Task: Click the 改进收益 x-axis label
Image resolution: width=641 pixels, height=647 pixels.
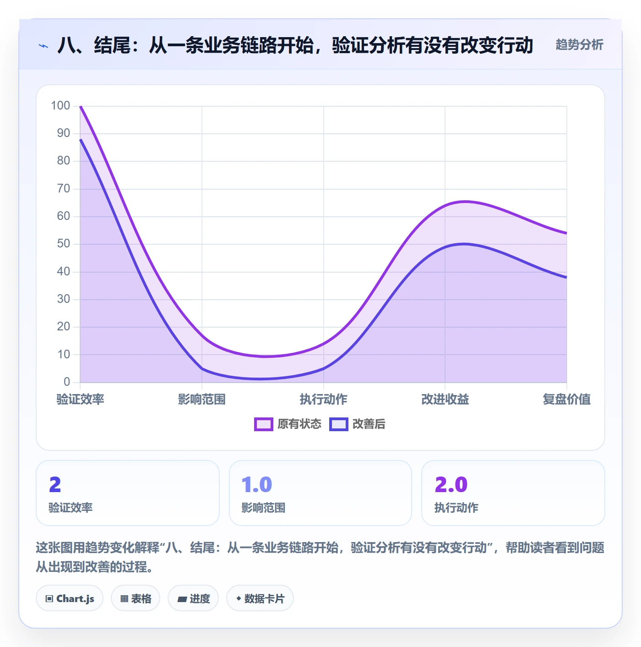Action: [445, 399]
